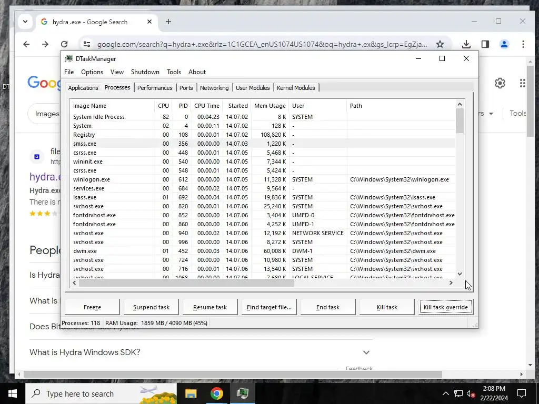Open File Explorer from taskbar
This screenshot has height=404, width=539.
(191, 393)
